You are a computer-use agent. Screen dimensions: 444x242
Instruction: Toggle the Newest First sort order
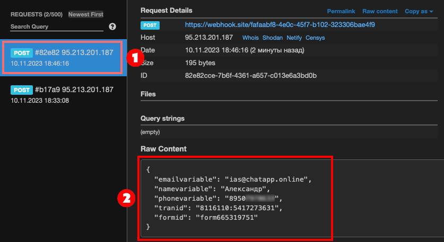(85, 14)
